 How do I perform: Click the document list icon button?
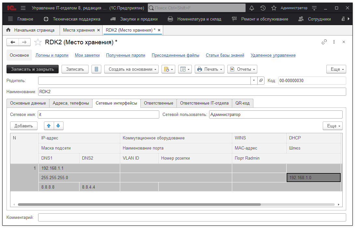(96, 69)
